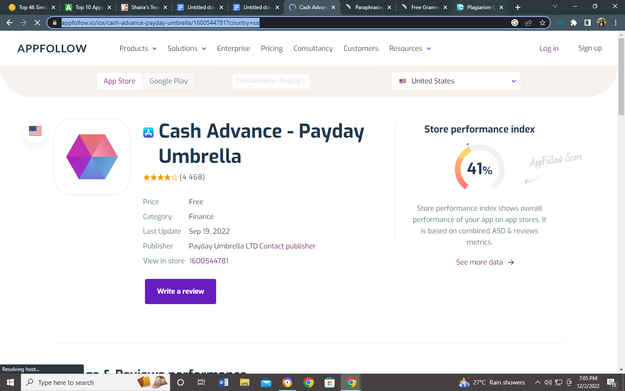Click the Finance category text
Viewport: 625px width, 391px height.
point(201,217)
